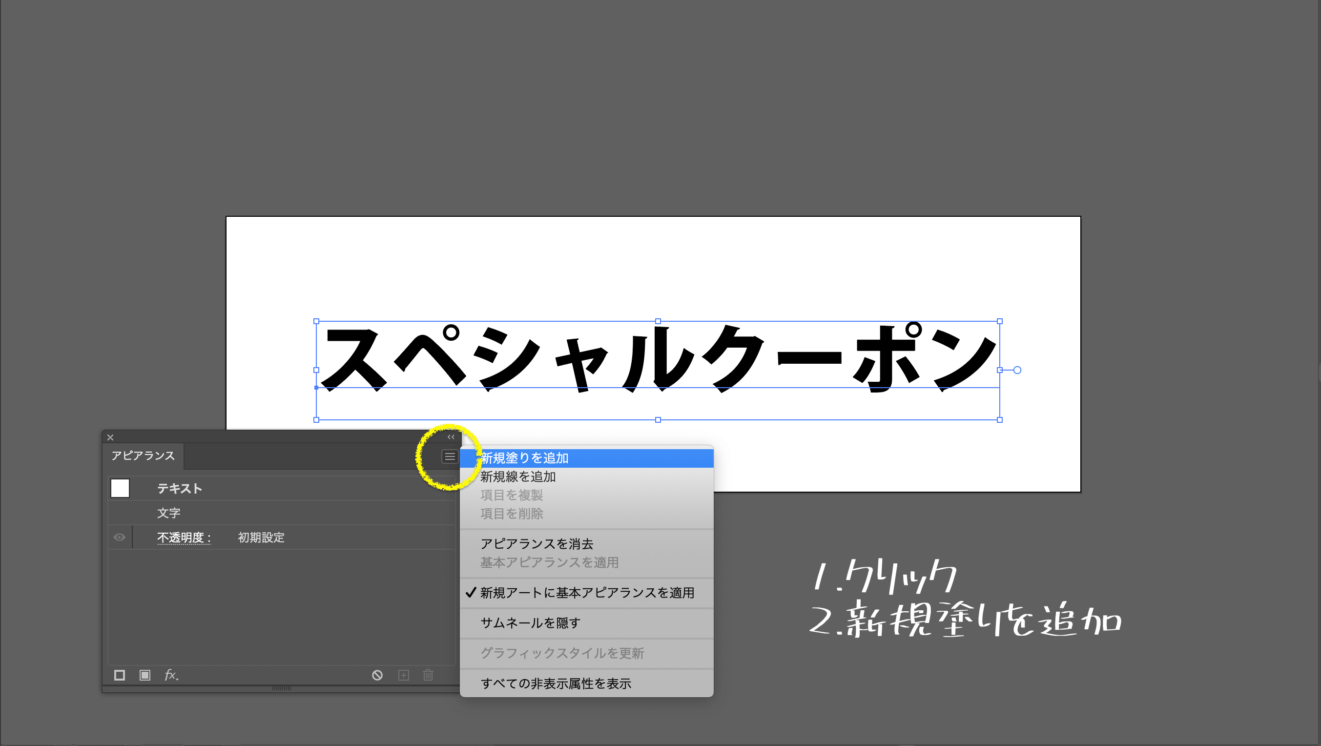Viewport: 1321px width, 746px height.
Task: Click the Duplicate Selected Item icon
Action: pyautogui.click(x=404, y=675)
